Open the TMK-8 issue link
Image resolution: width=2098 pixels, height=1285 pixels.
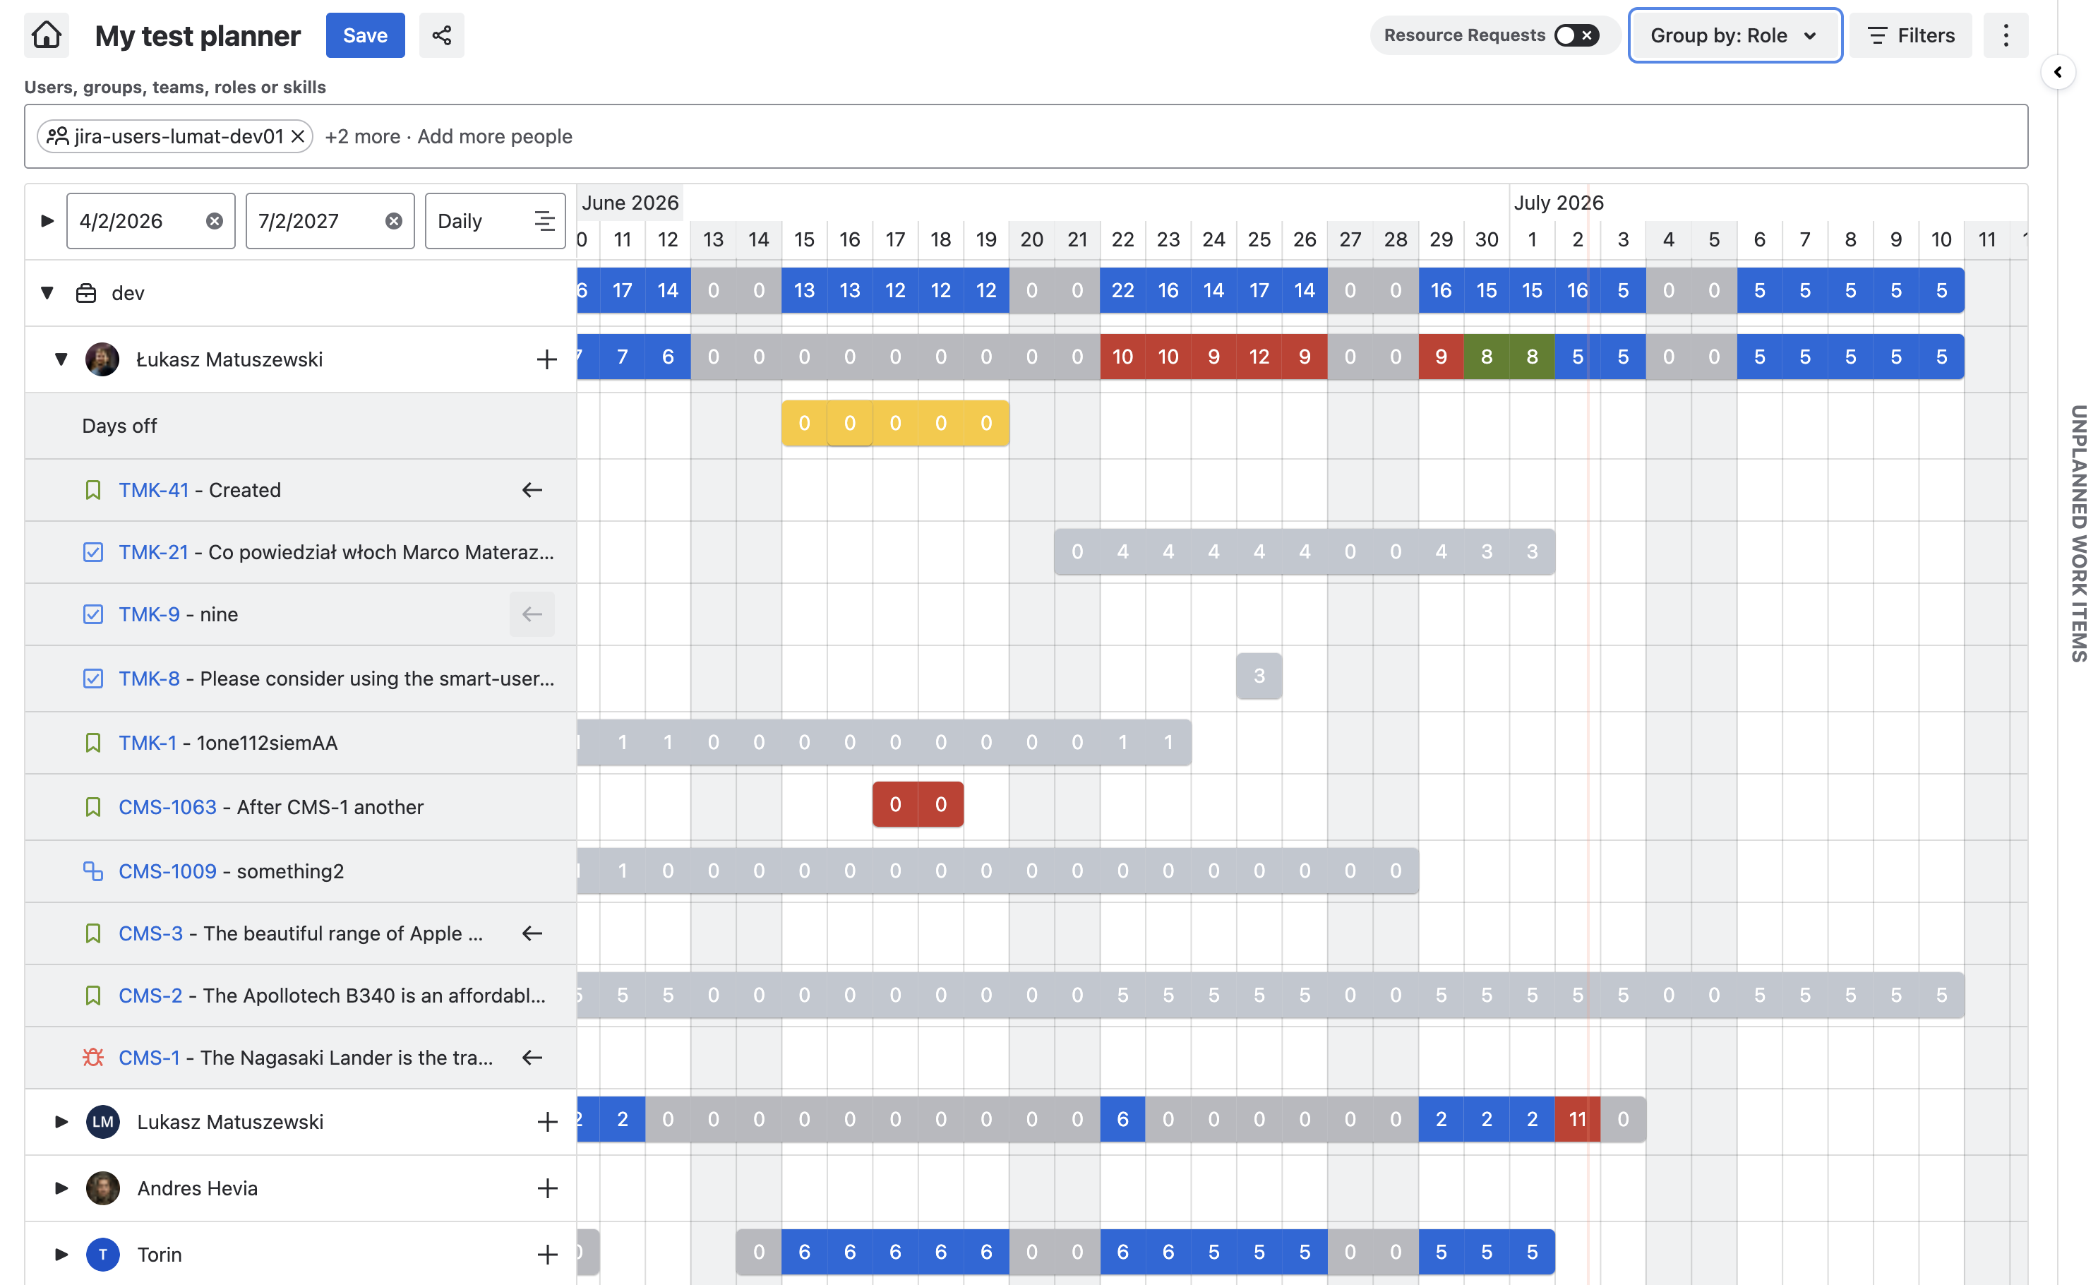click(149, 679)
